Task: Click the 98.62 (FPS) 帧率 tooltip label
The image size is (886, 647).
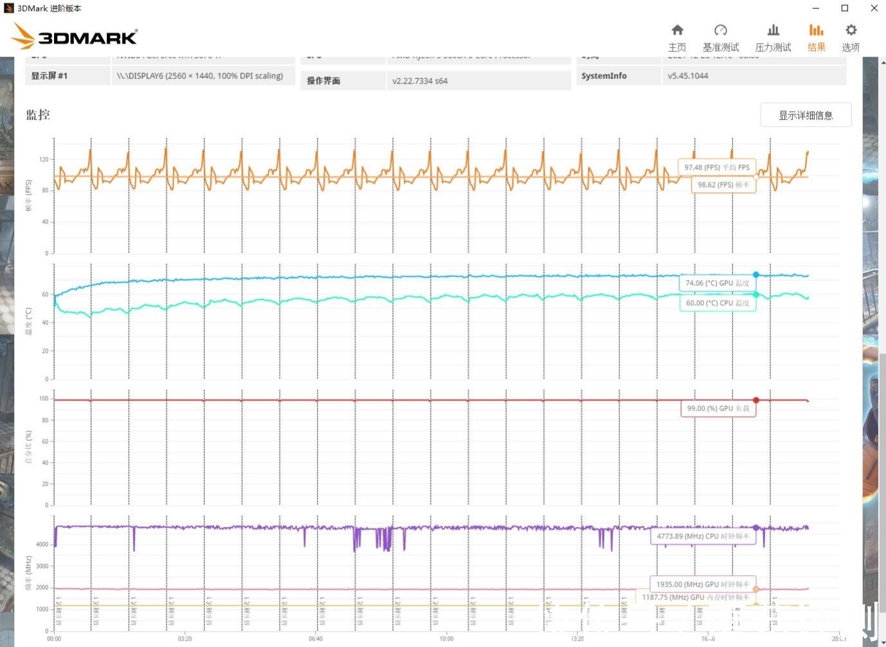Action: [723, 184]
